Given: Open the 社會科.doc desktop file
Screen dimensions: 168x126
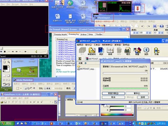Looking at the screenshot, I should [57, 18].
